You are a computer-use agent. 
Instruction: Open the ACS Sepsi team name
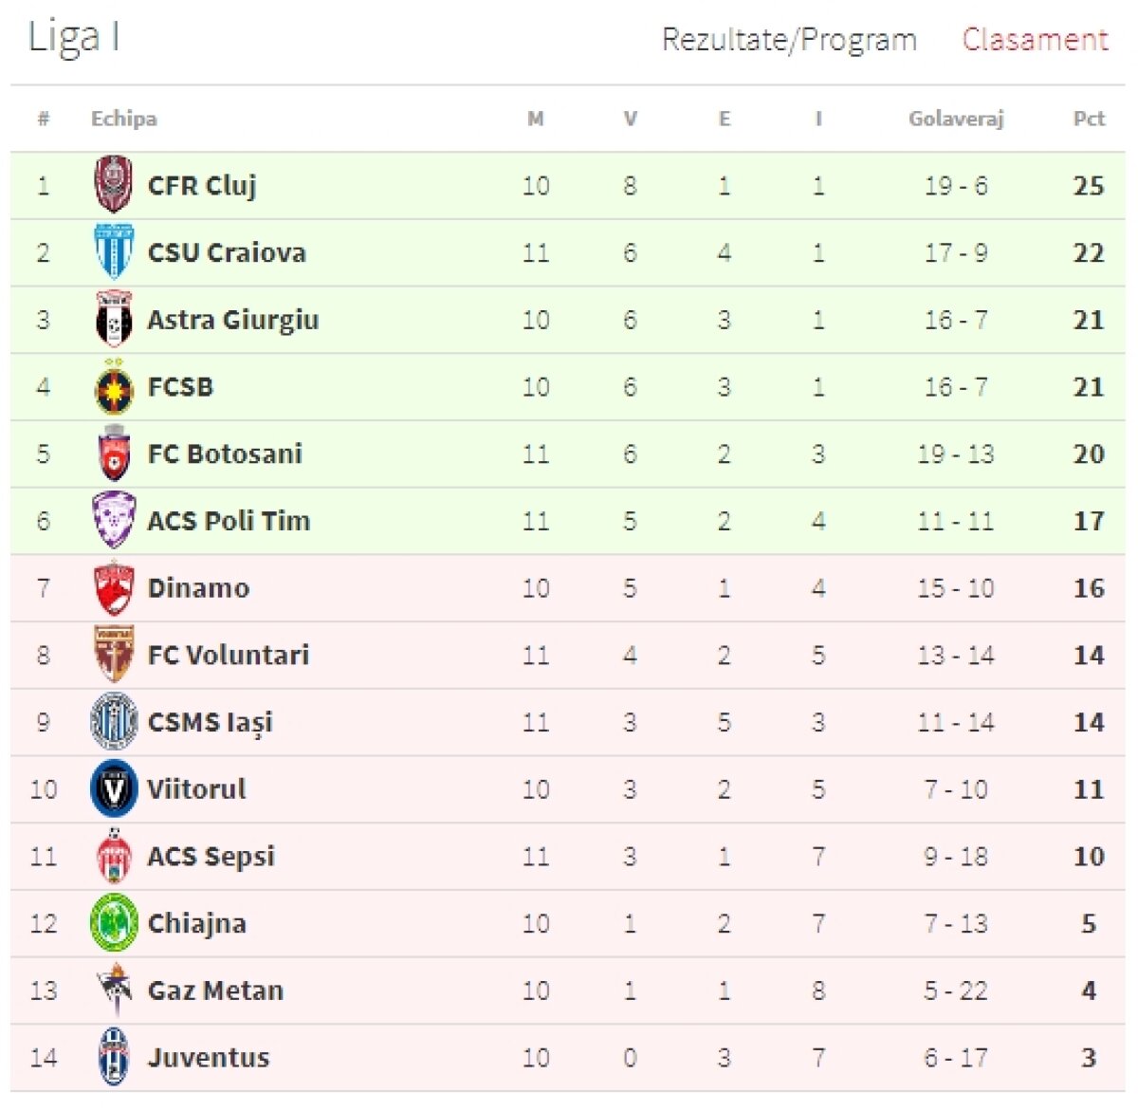click(x=211, y=857)
